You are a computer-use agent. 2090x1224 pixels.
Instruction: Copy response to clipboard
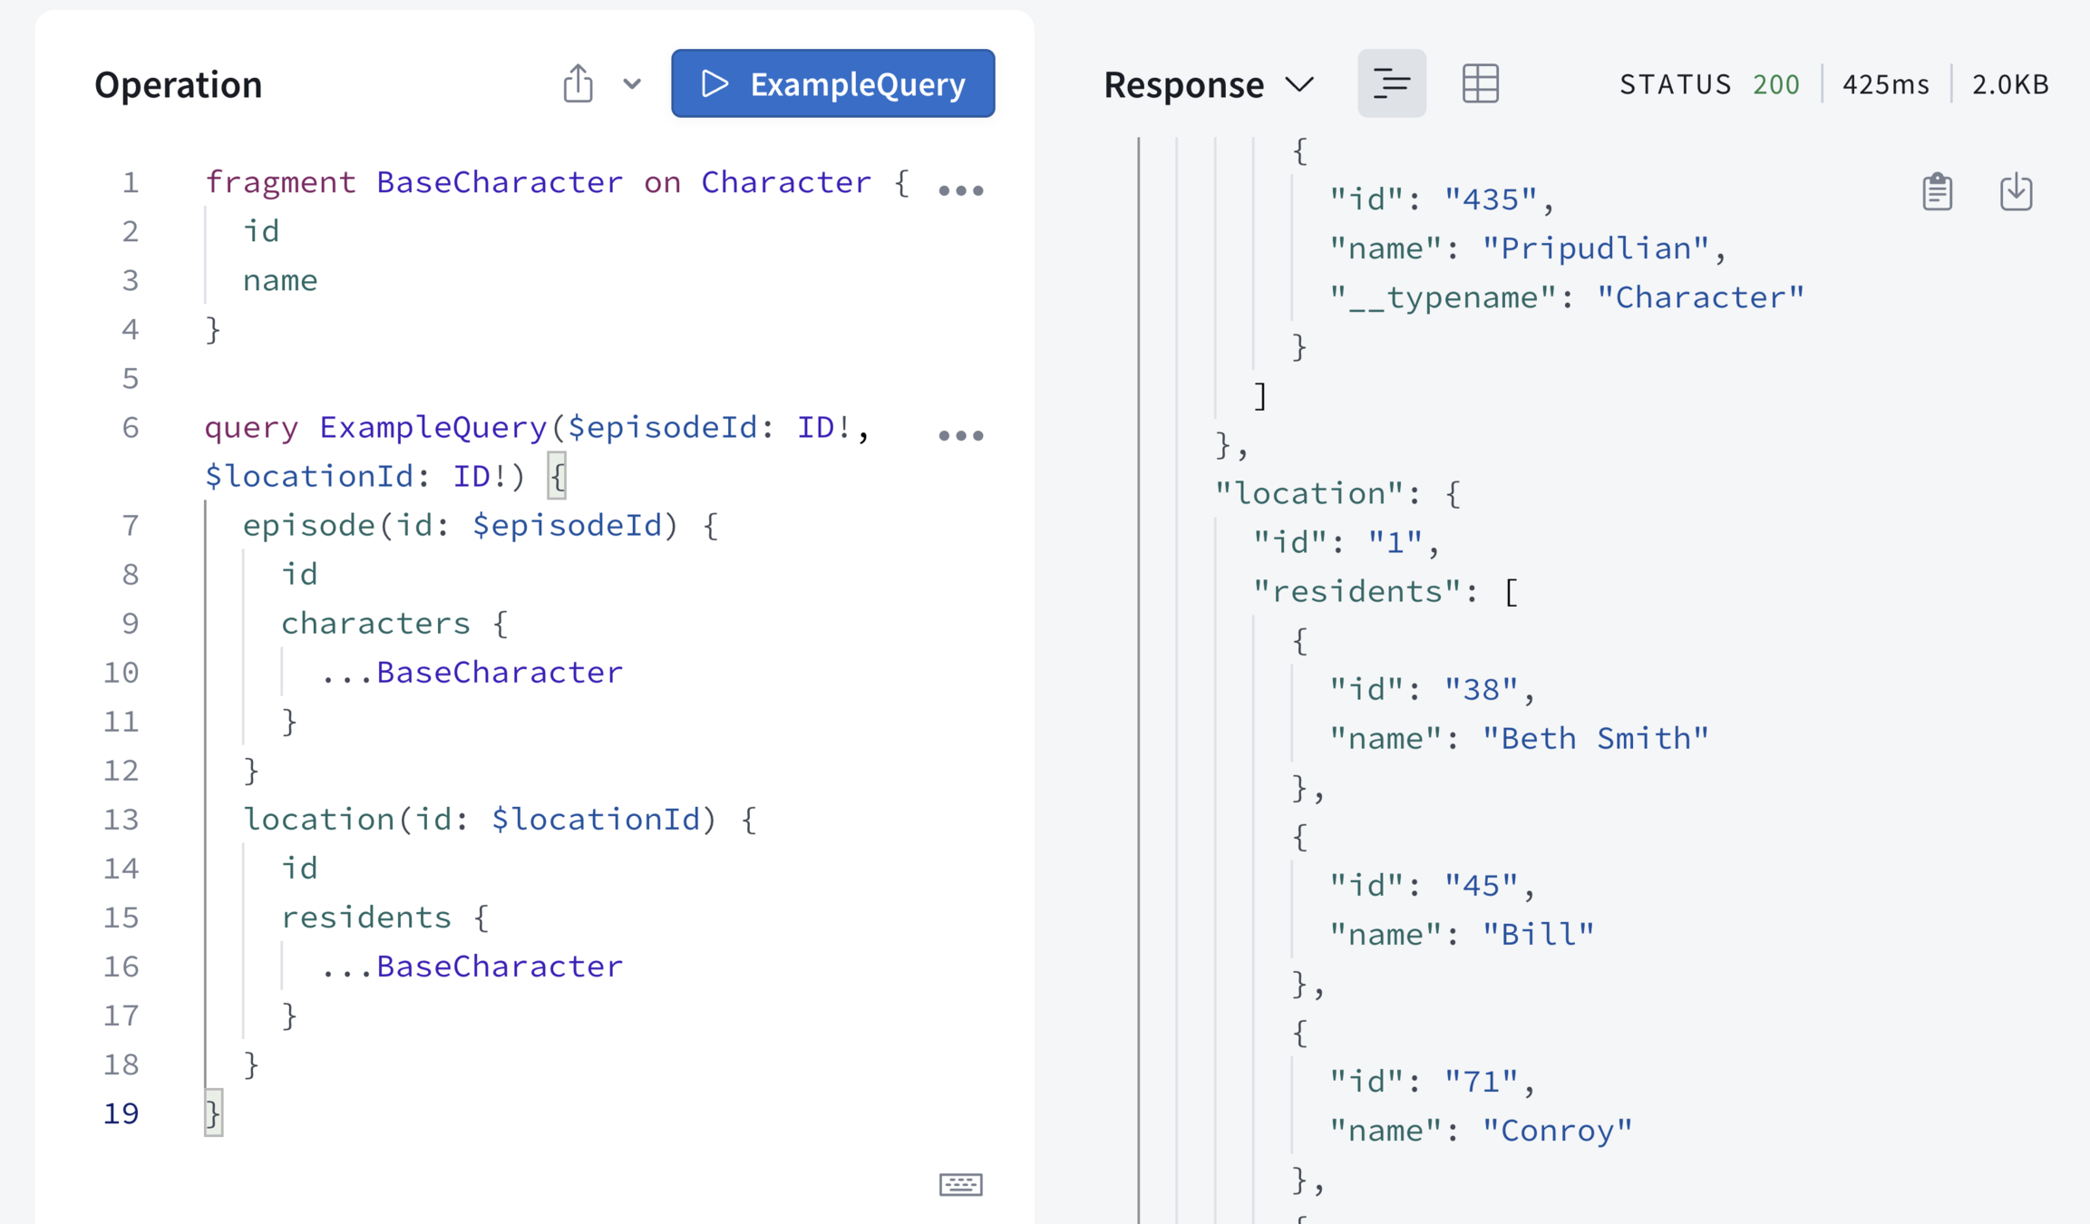(x=1937, y=191)
